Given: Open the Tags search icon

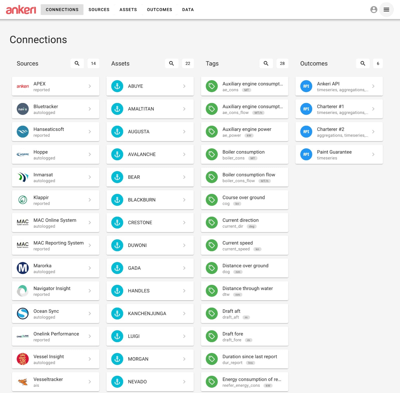Looking at the screenshot, I should (266, 63).
